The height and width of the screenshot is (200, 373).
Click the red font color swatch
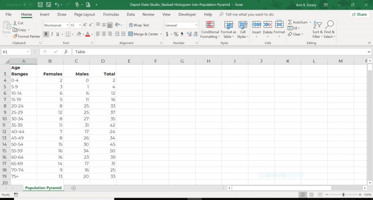[x=87, y=34]
